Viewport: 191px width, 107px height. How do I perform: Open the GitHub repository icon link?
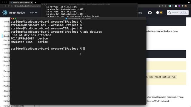click(150, 12)
